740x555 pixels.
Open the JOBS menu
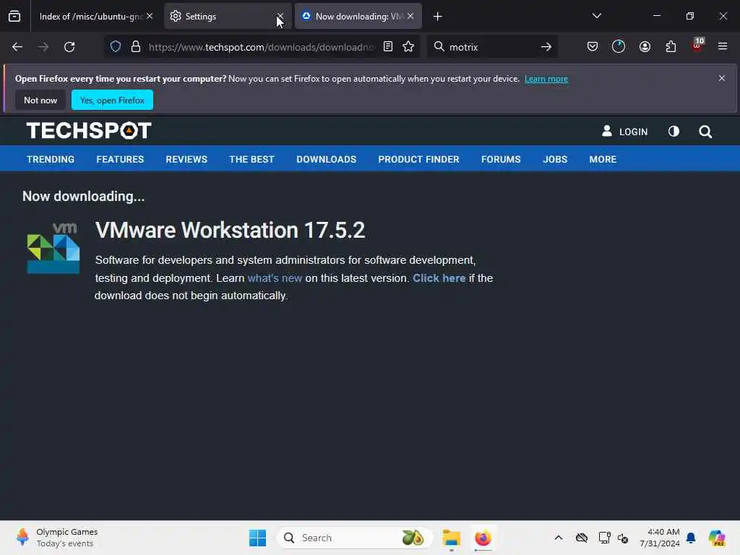click(555, 160)
